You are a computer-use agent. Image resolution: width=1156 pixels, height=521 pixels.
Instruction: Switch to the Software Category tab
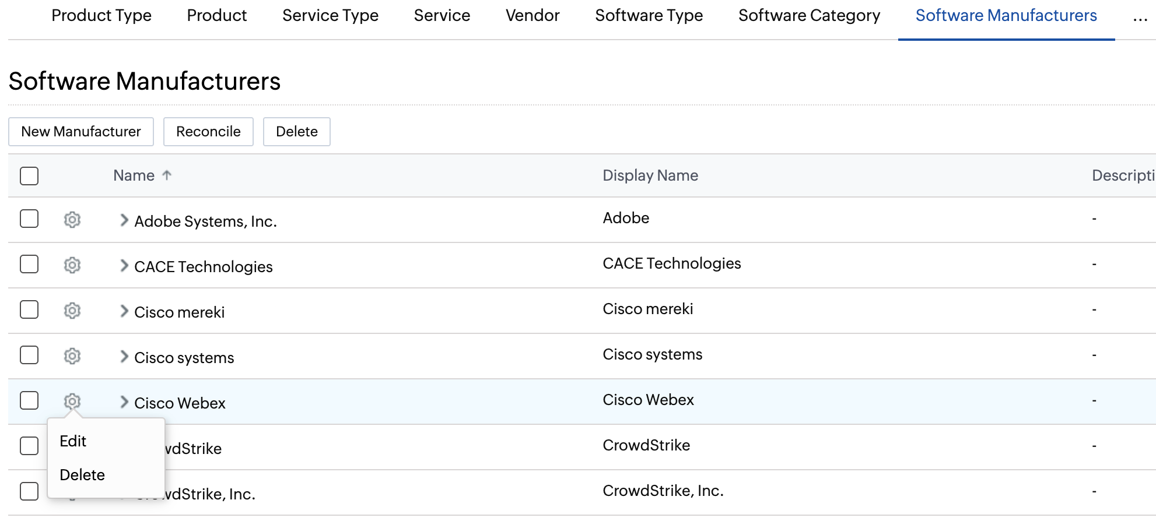coord(809,16)
